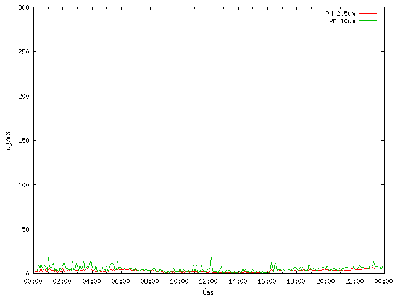
Task: Click the ug/m3 y-axis label
Action: click(x=9, y=141)
